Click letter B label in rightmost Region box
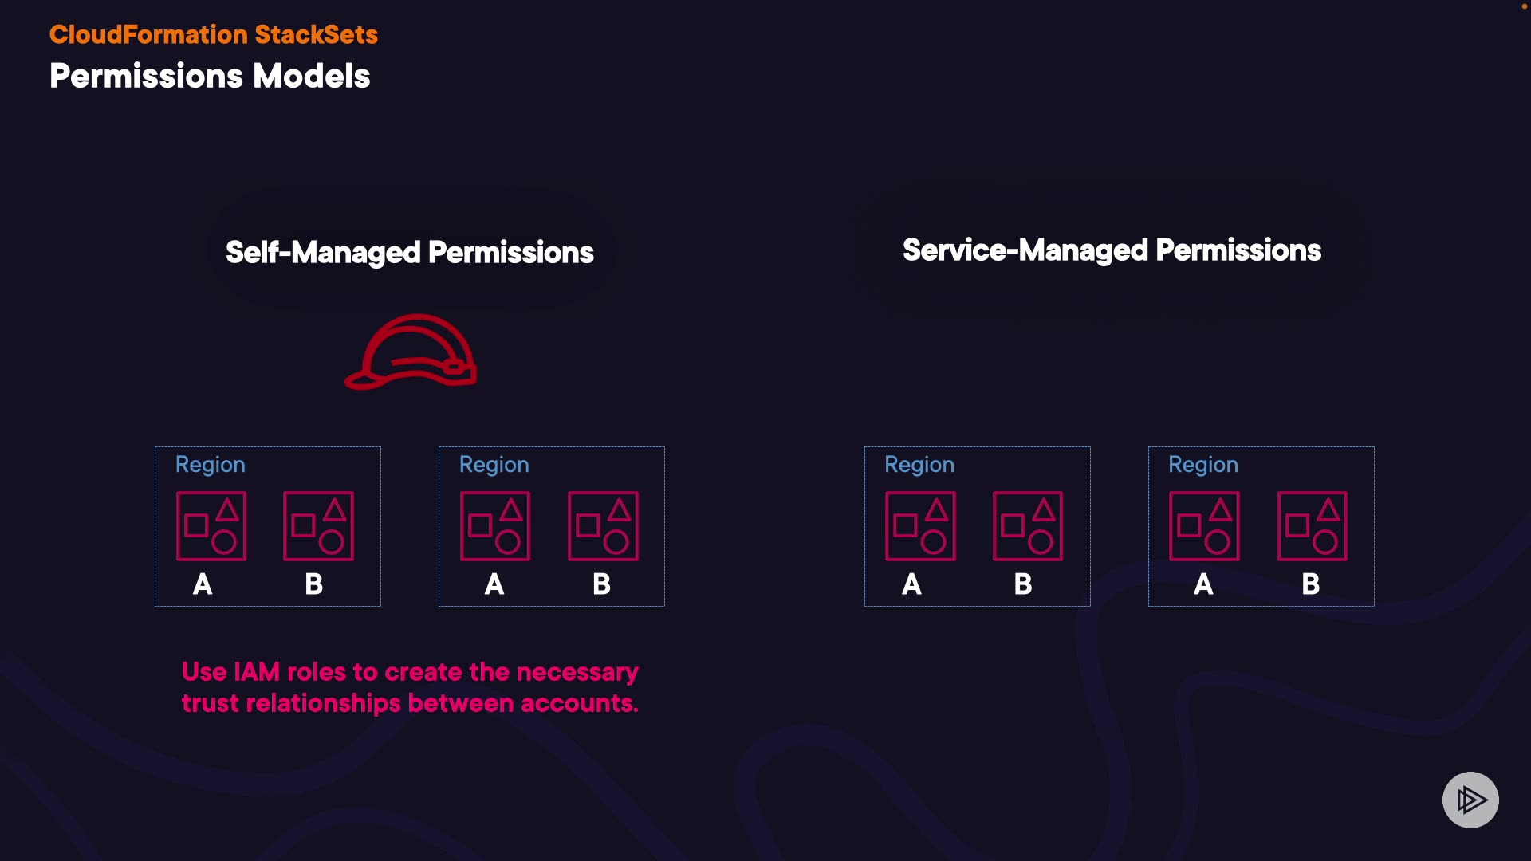 pyautogui.click(x=1311, y=584)
